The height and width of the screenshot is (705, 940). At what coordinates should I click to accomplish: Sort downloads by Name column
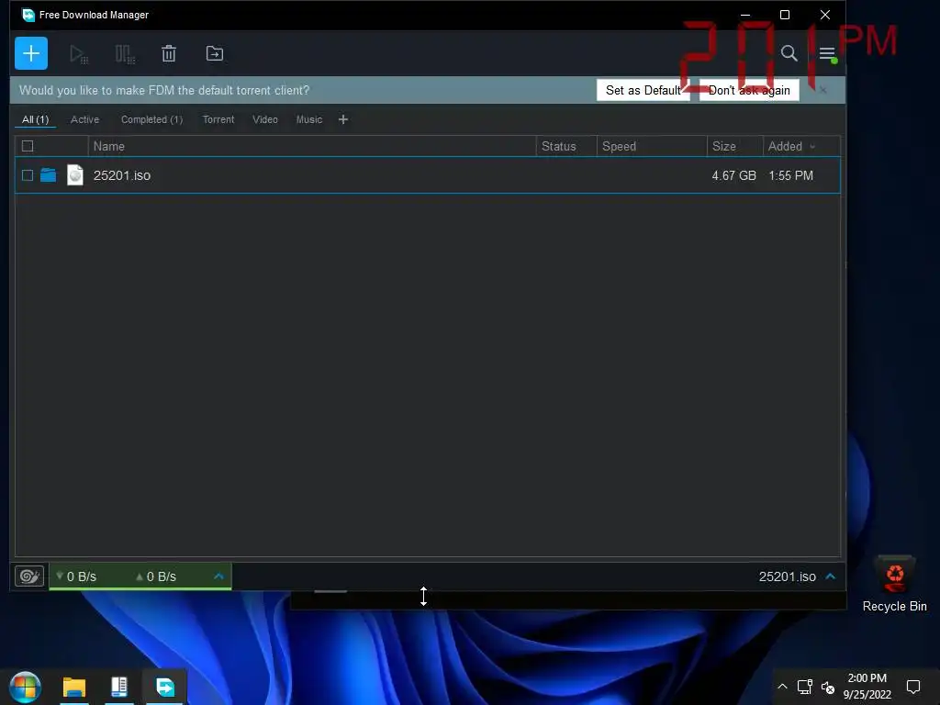point(312,146)
